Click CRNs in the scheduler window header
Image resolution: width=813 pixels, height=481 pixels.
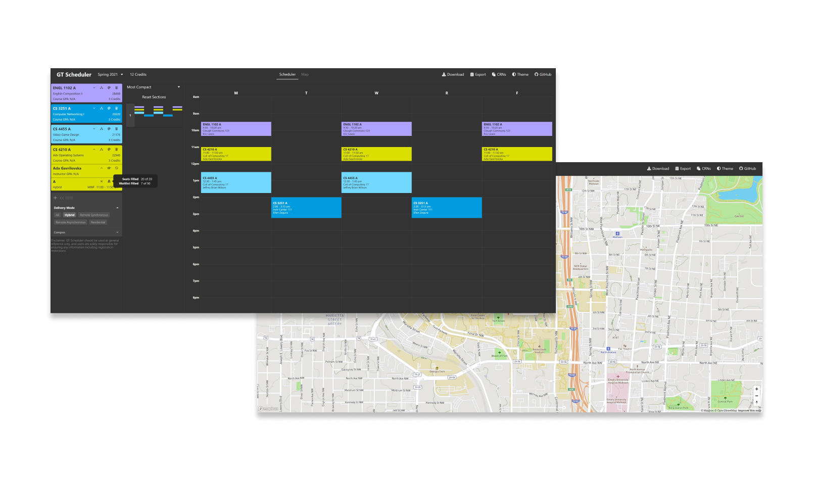point(499,74)
